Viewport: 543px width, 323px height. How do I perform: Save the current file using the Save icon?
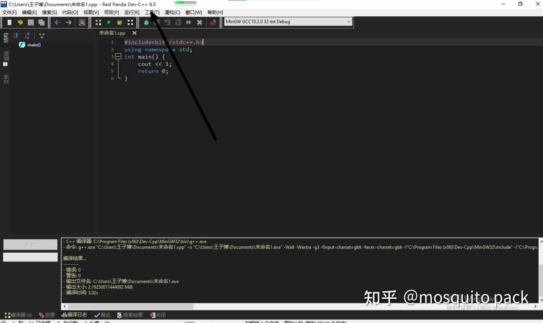click(x=31, y=22)
